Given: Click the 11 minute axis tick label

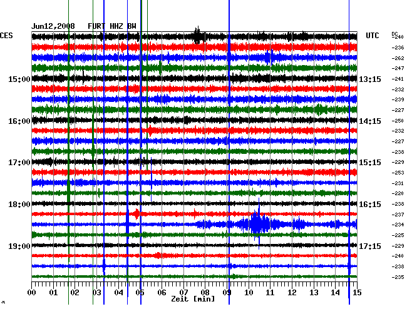Looking at the screenshot, I should [270, 293].
